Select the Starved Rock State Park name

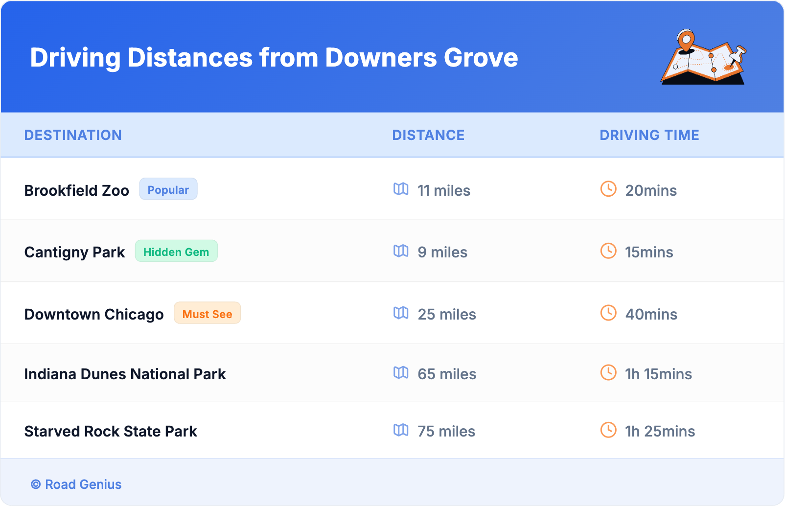click(111, 431)
